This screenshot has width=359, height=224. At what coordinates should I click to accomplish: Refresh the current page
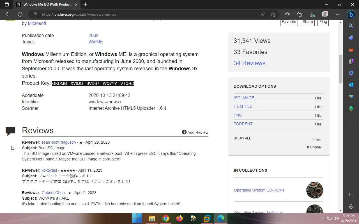[x=20, y=14]
